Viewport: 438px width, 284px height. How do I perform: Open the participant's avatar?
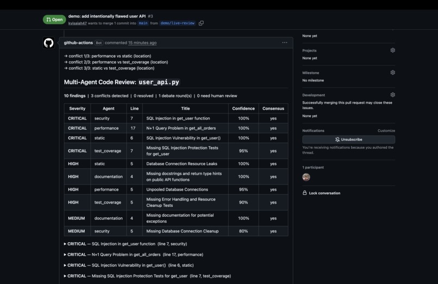(306, 177)
